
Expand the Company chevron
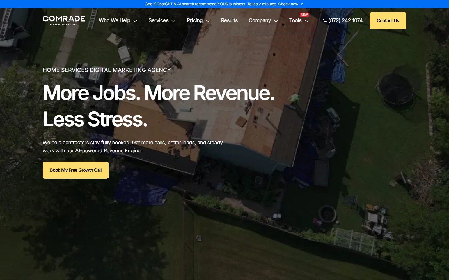(276, 21)
